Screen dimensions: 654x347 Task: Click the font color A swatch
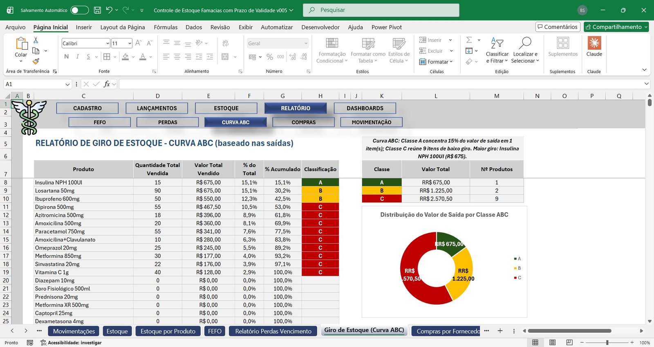click(x=143, y=57)
